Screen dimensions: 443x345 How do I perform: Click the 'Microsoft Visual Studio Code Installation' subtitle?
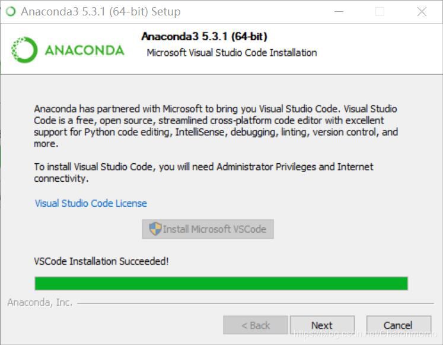pos(232,53)
